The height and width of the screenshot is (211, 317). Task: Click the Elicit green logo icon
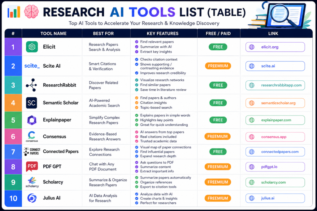(x=32, y=47)
